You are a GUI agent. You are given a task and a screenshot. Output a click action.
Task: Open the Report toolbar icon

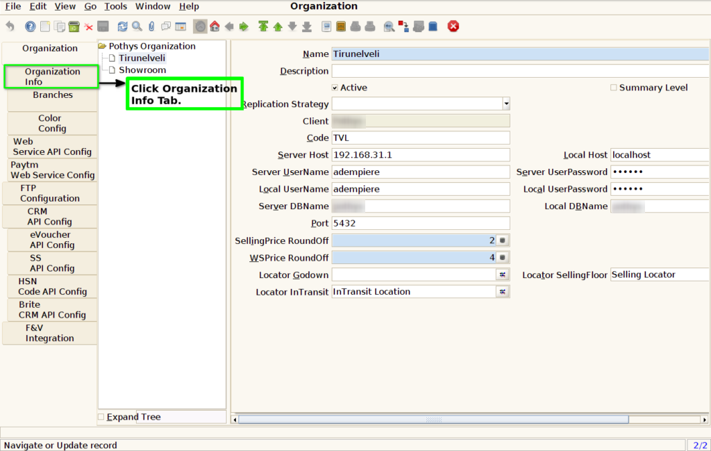(x=326, y=26)
